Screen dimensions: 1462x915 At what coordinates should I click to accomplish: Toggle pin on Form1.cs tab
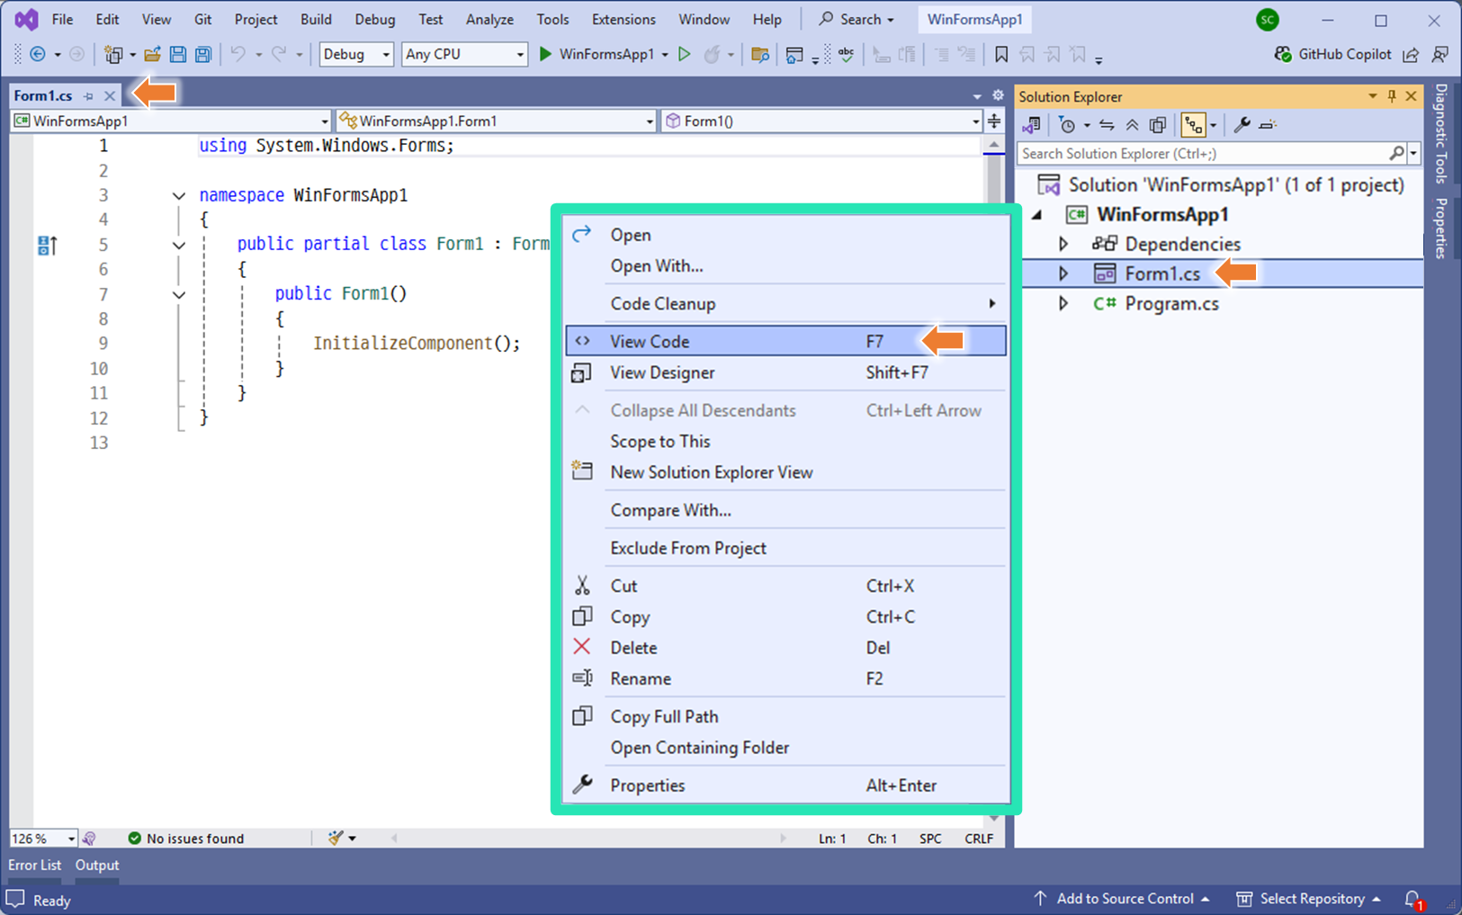[x=88, y=95]
